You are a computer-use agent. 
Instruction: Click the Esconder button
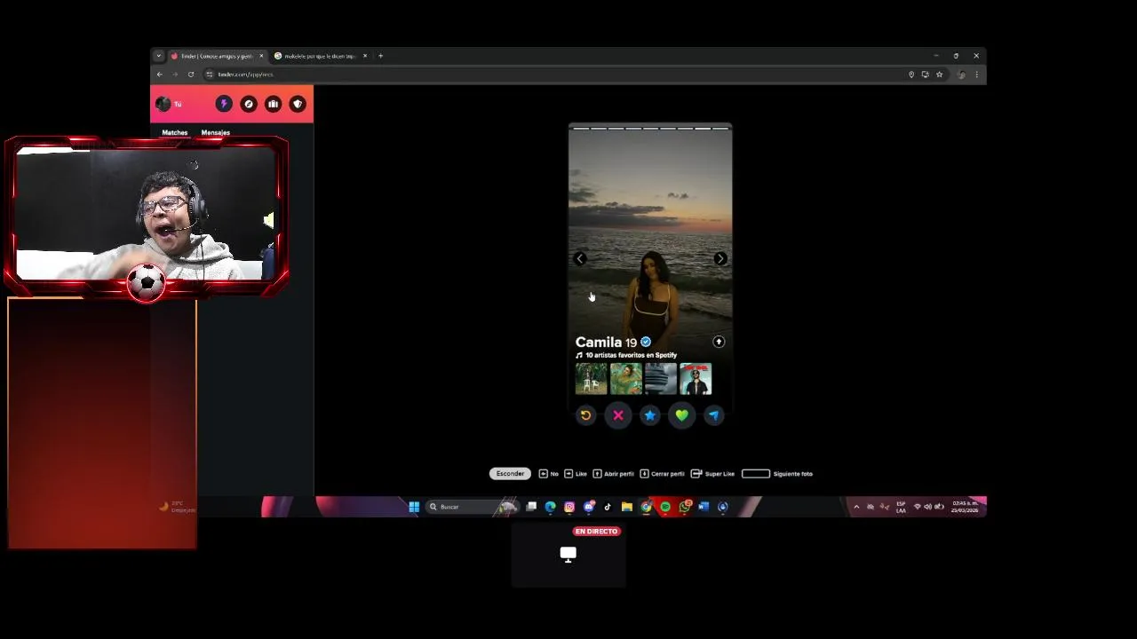510,474
